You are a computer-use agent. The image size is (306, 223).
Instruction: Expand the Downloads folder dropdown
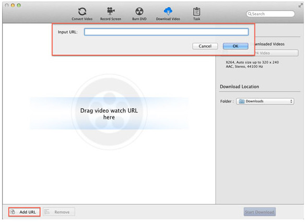pos(265,101)
